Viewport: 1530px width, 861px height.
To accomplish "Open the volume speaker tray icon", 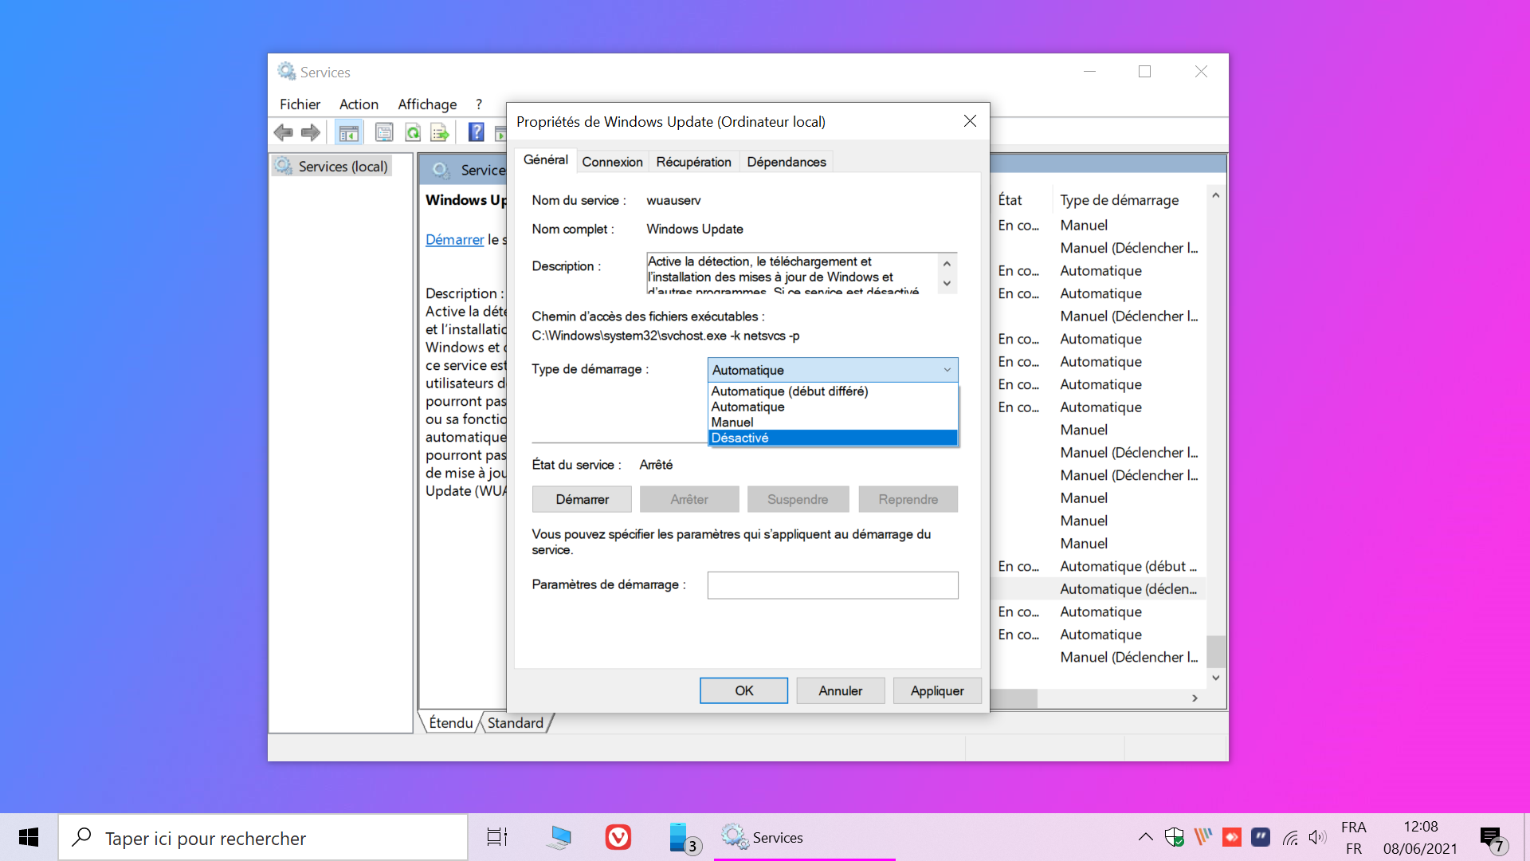I will pos(1318,837).
